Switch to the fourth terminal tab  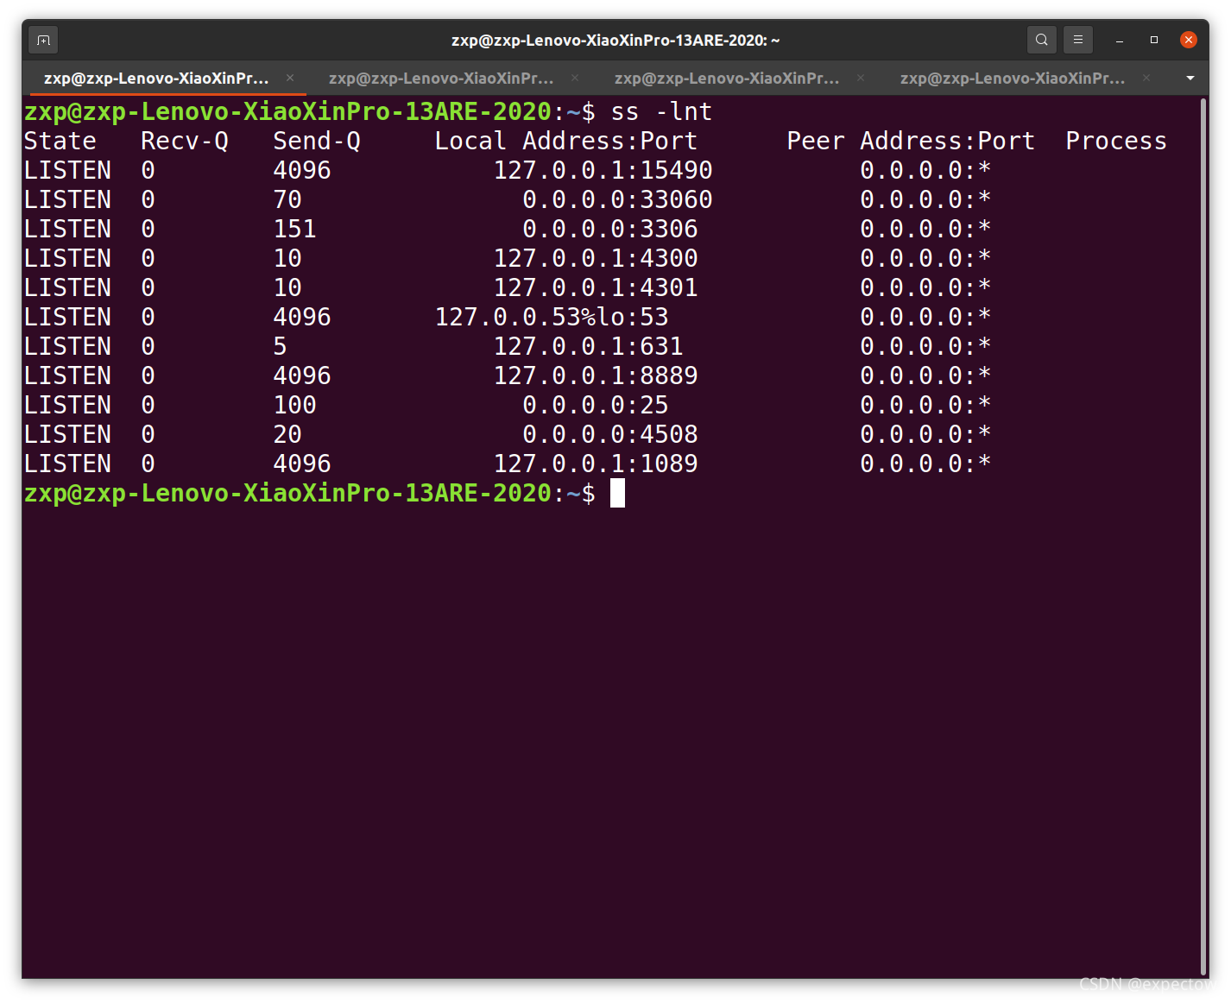pos(1013,78)
